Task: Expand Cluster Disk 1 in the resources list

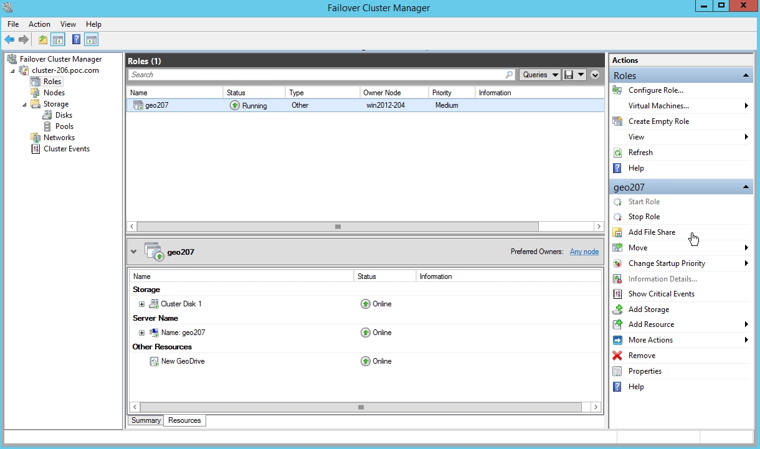Action: (x=141, y=303)
